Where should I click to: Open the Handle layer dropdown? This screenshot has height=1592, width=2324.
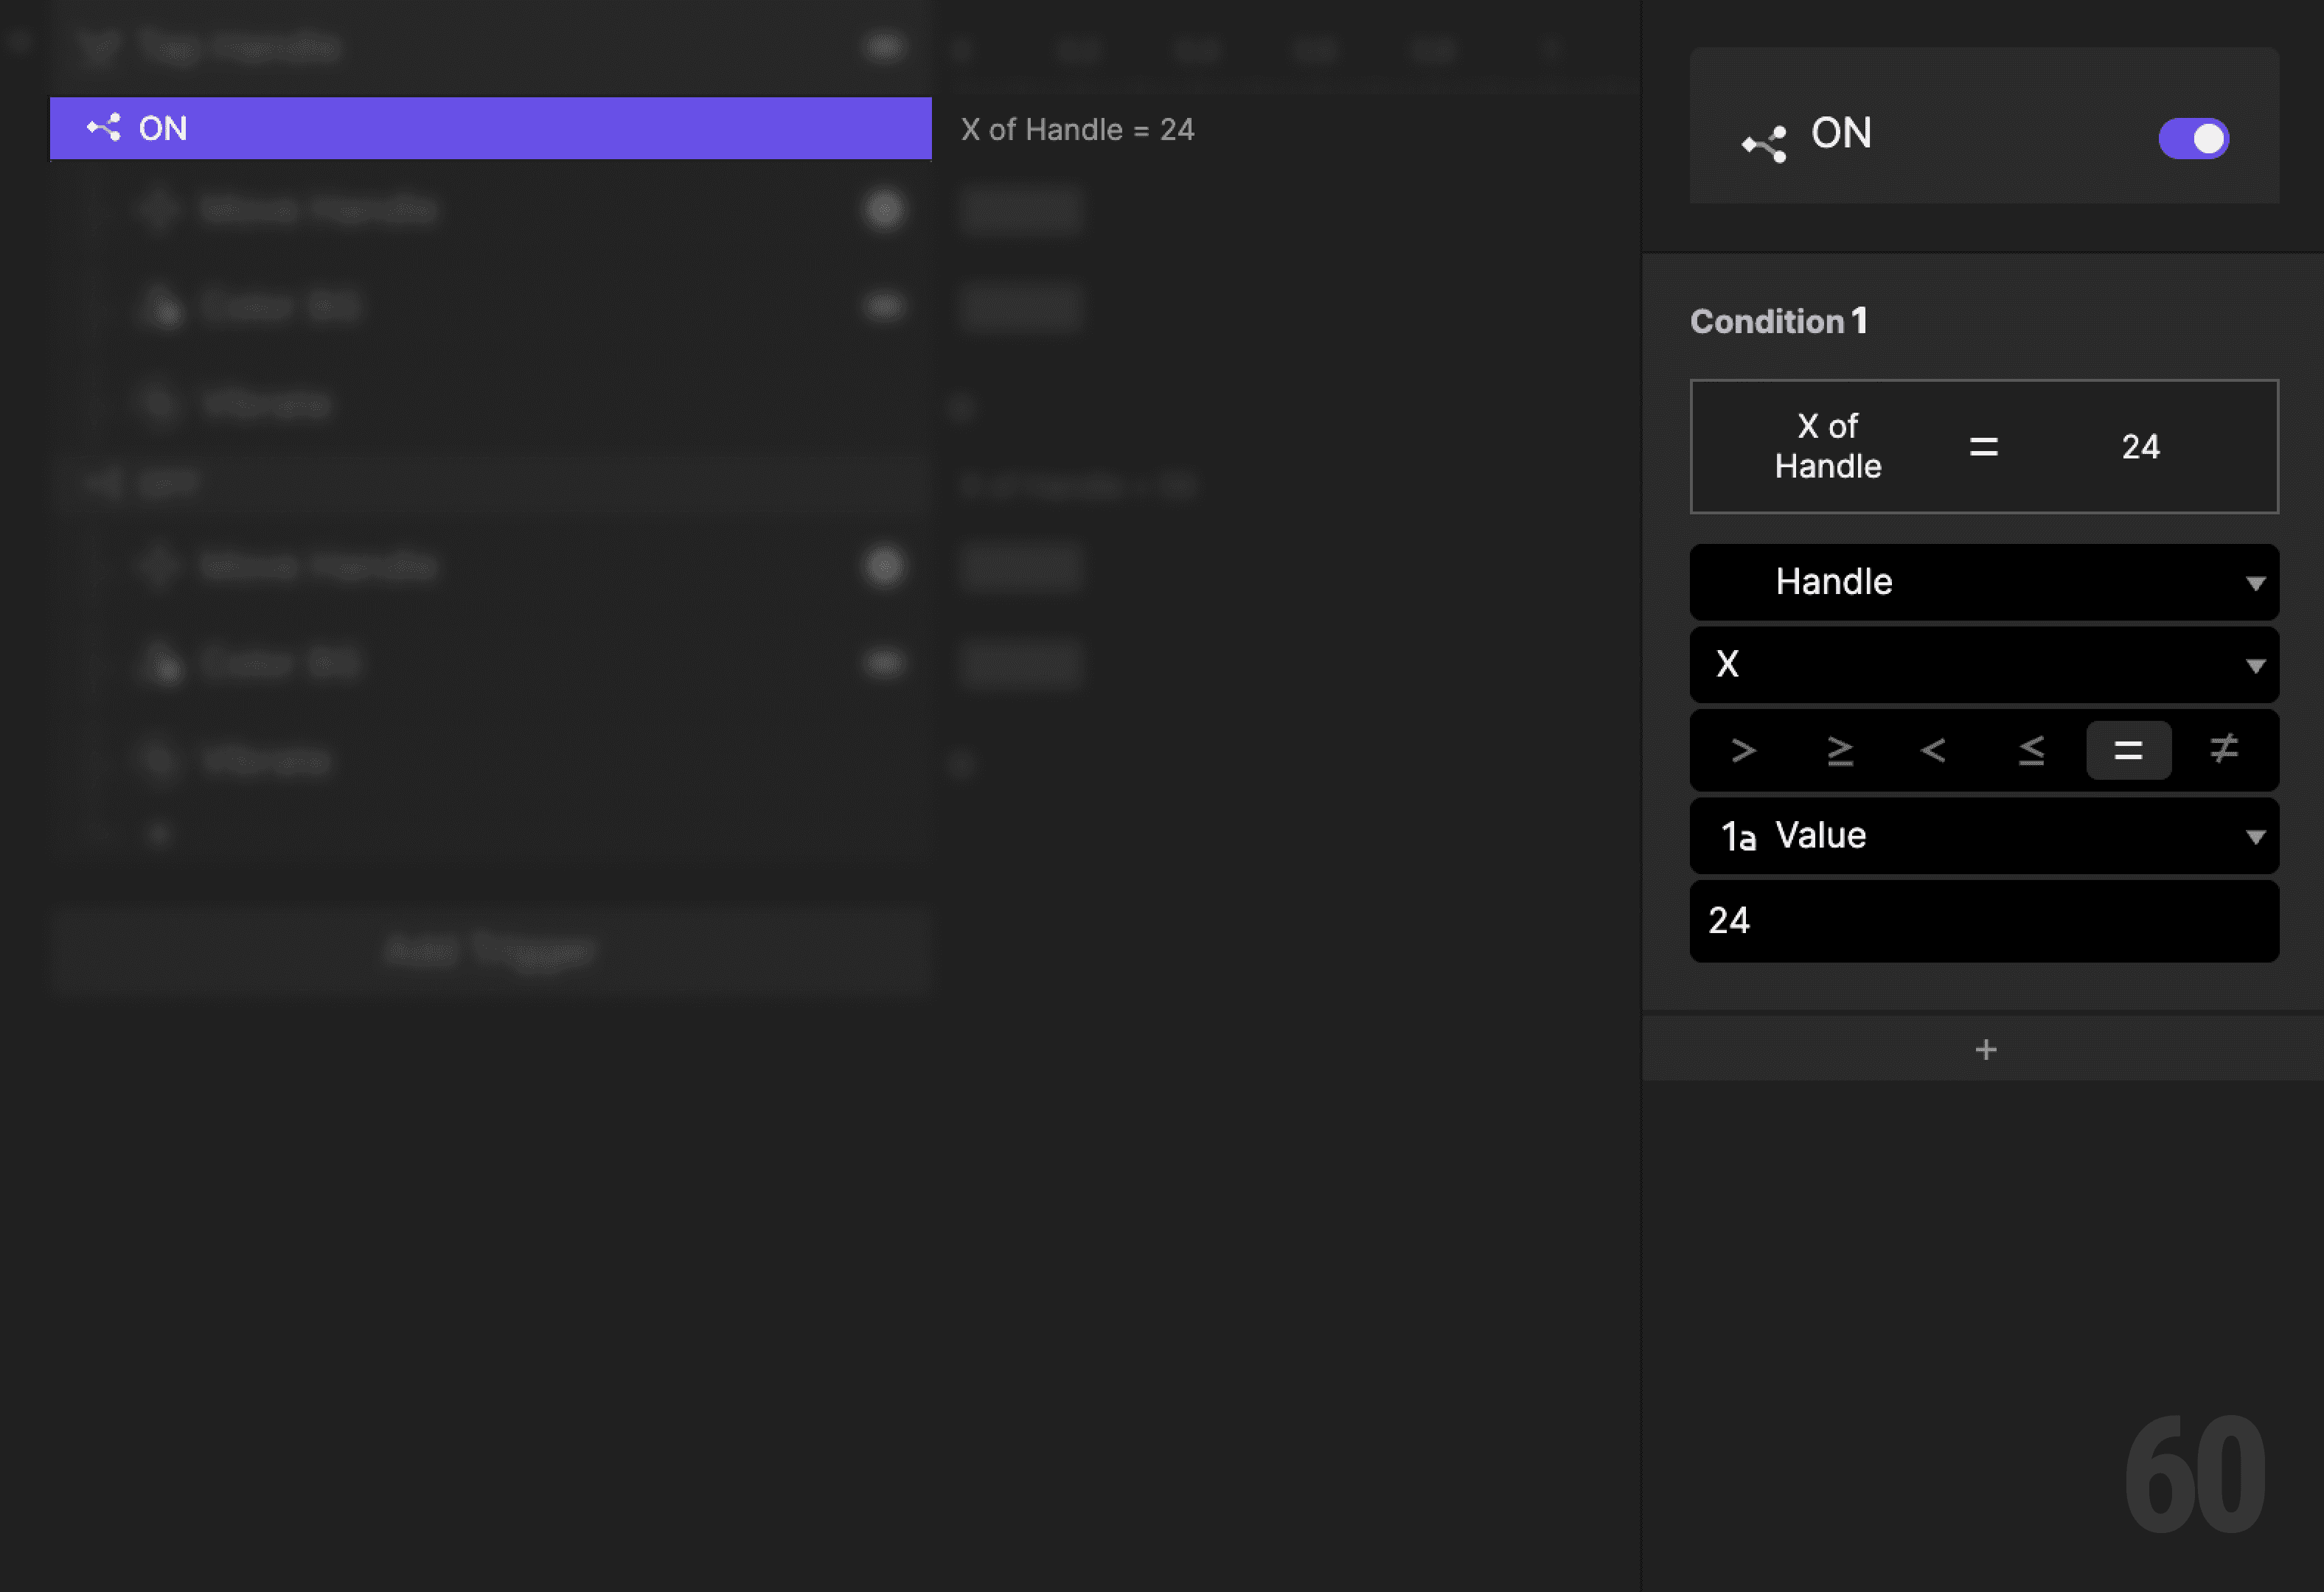1985,582
